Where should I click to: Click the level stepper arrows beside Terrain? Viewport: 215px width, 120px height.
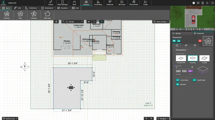[x=63, y=22]
